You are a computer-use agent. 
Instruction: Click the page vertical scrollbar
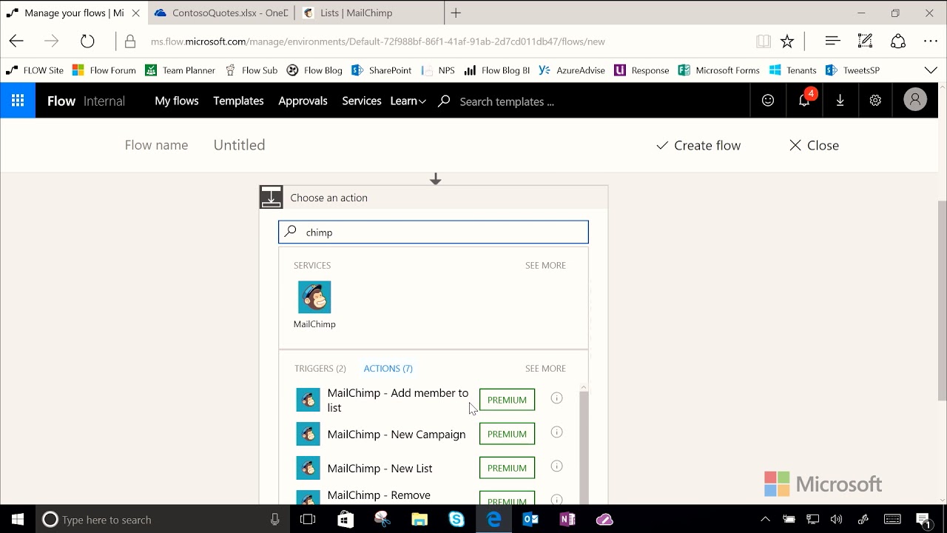[x=942, y=302]
